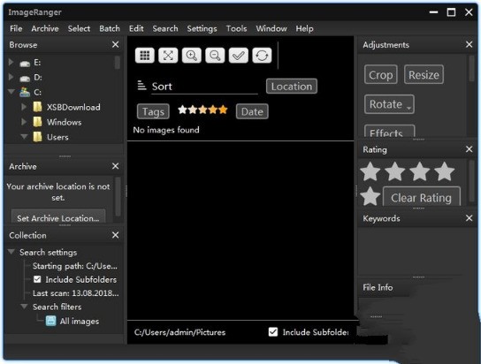Viewport: 481px width, 364px height.
Task: Set rating to one star
Action: coord(370,171)
